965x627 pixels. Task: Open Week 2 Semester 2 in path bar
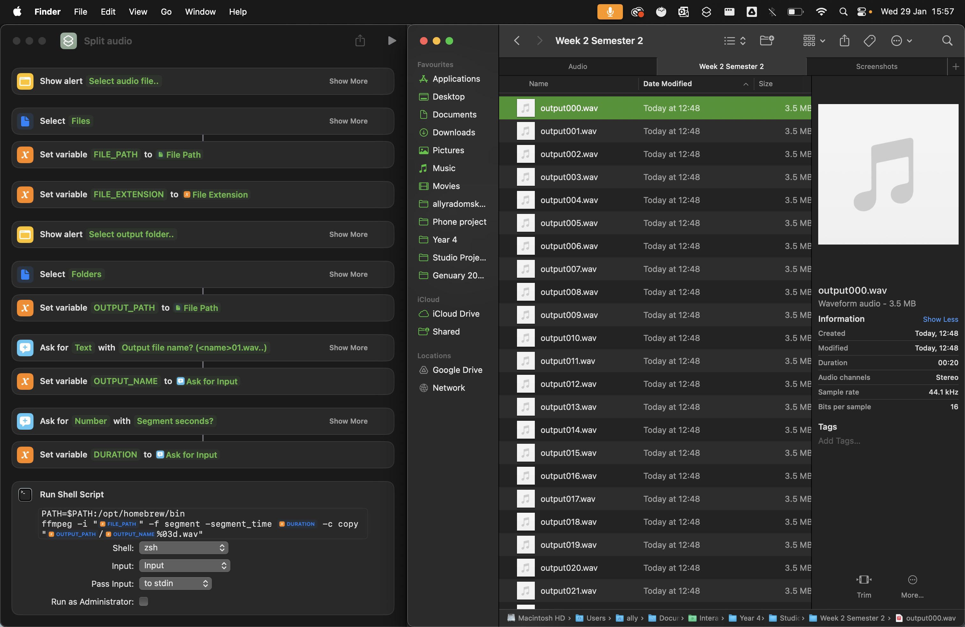pyautogui.click(x=847, y=618)
